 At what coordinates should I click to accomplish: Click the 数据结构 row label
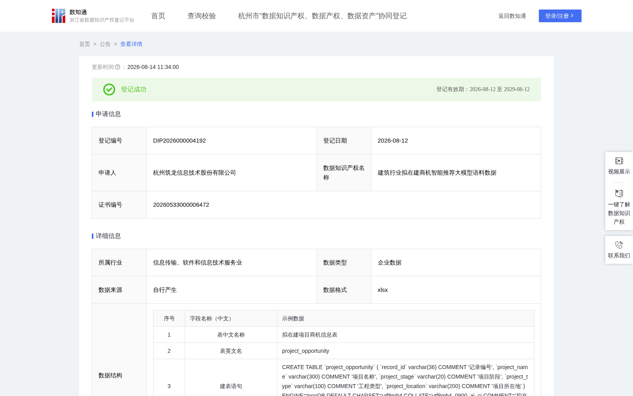110,375
